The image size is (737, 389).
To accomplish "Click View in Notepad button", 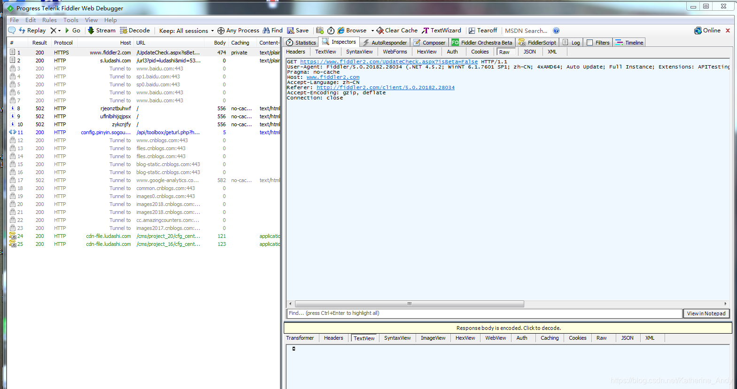I will (706, 313).
